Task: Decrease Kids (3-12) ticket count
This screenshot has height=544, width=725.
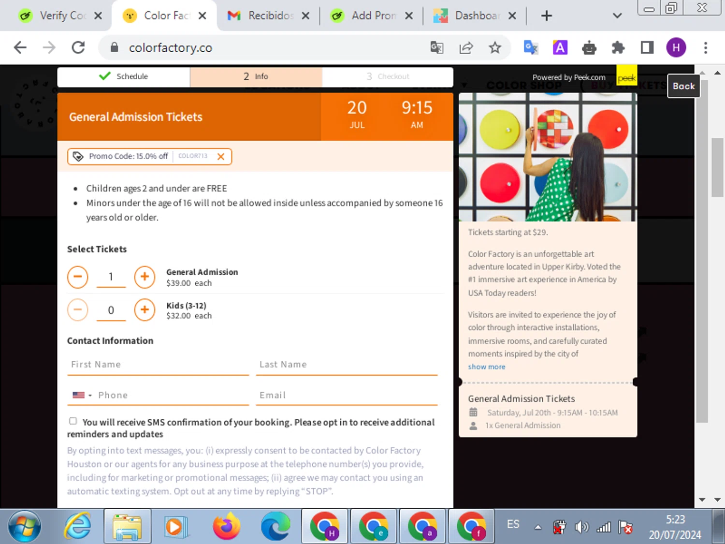Action: click(x=77, y=310)
